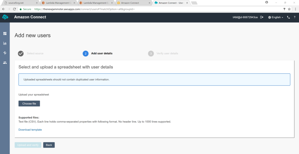Click the Amazon Connect cloud logo
Viewport: 299px width, 154px height.
[x=5, y=17]
